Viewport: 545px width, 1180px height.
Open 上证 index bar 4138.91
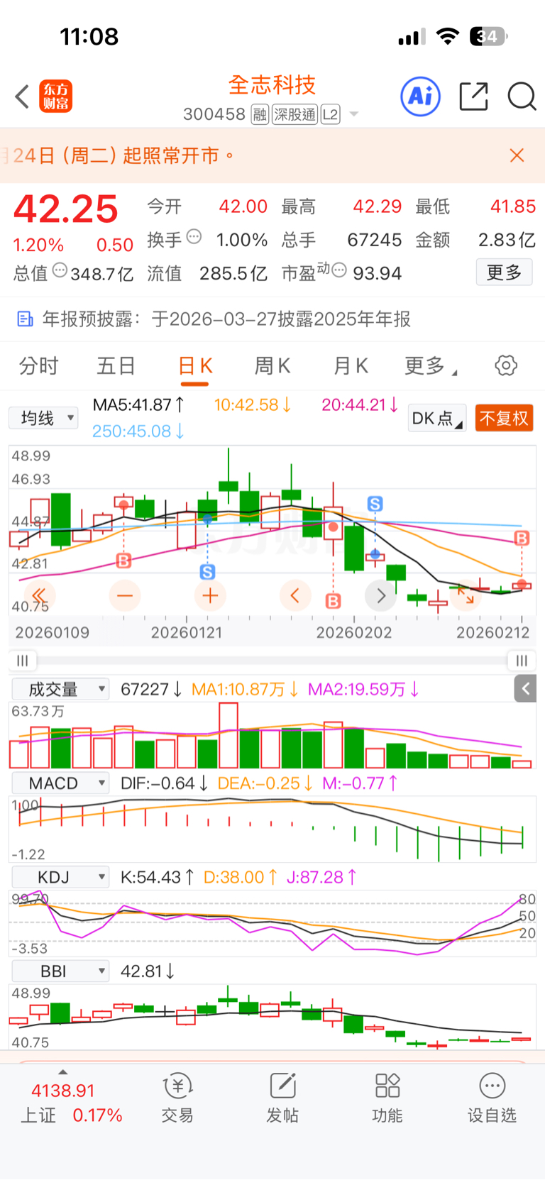[x=71, y=1102]
